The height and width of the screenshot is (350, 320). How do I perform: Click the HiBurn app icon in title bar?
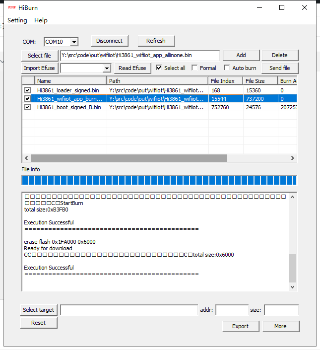point(11,7)
